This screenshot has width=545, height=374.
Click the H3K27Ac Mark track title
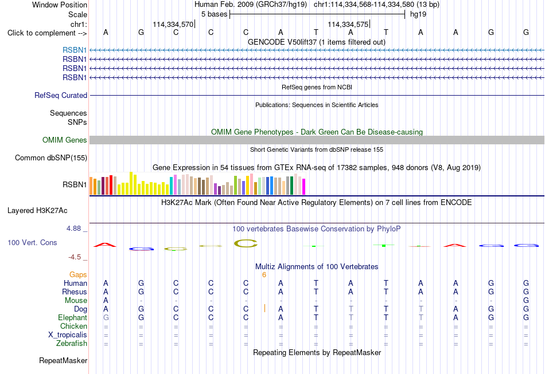317,203
